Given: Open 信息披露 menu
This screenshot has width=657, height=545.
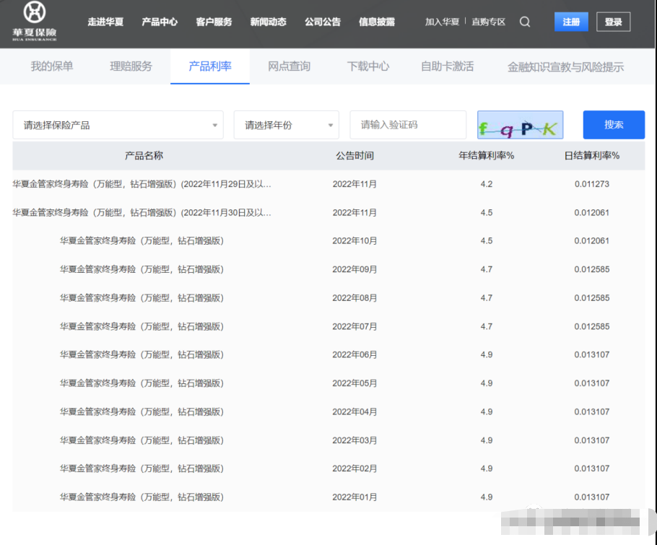Looking at the screenshot, I should 377,22.
